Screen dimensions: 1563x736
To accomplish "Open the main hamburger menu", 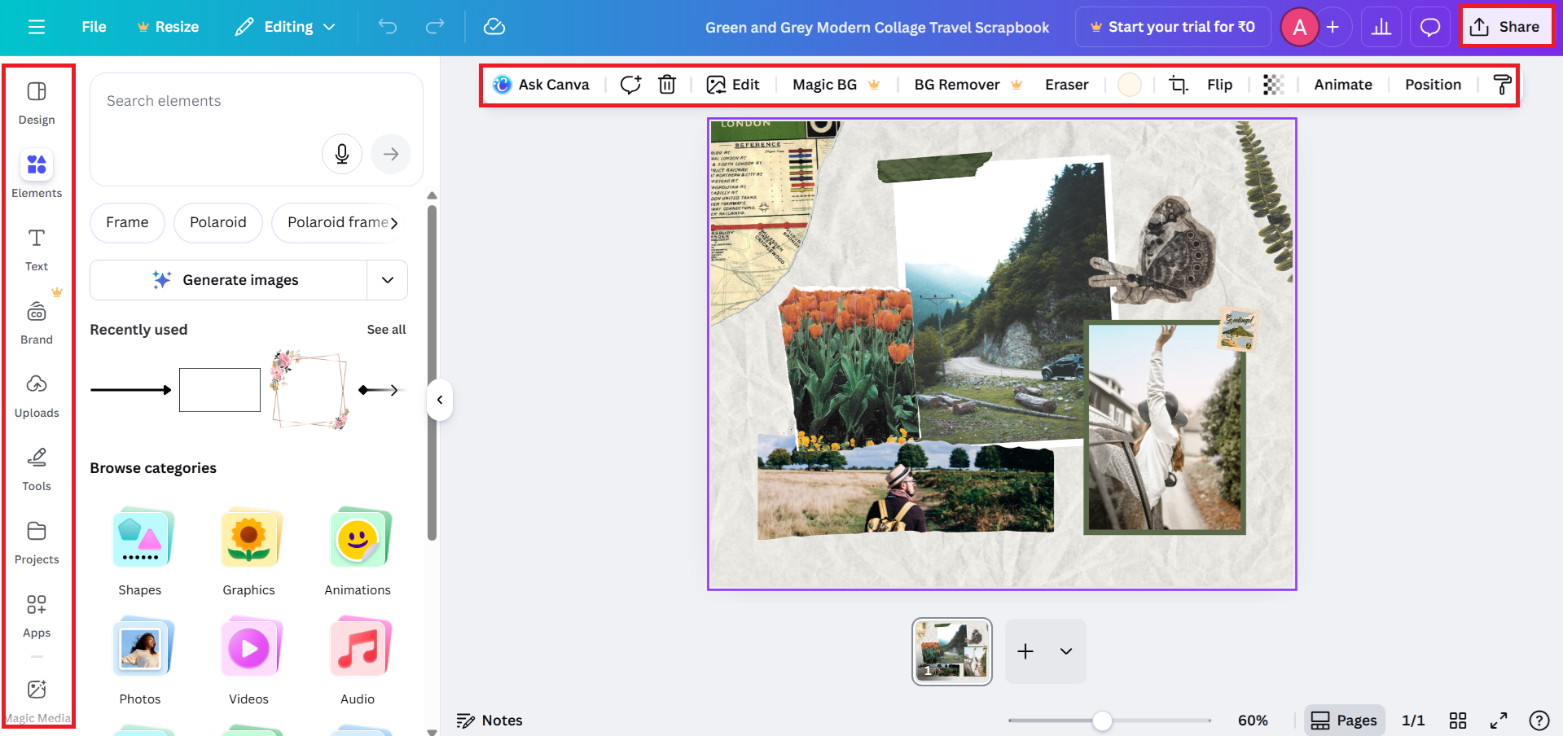I will [x=35, y=26].
